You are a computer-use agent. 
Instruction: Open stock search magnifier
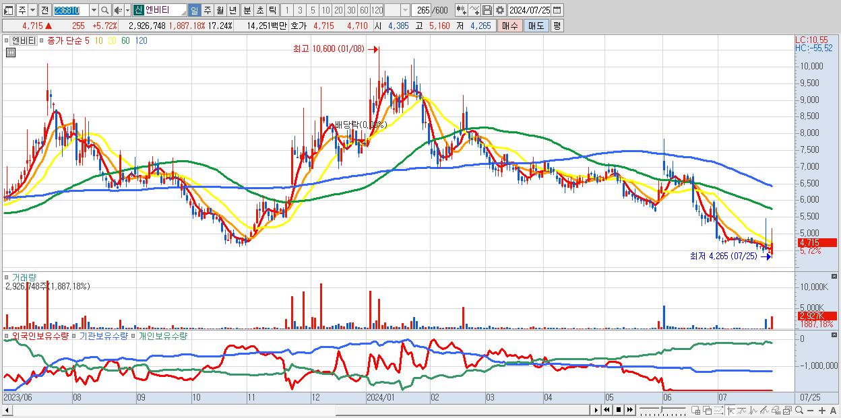tap(104, 10)
